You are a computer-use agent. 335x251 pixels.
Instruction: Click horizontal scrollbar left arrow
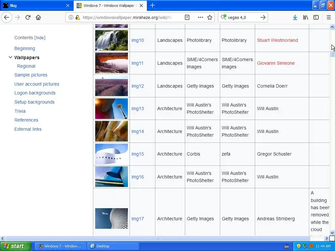pyautogui.click(x=3, y=238)
